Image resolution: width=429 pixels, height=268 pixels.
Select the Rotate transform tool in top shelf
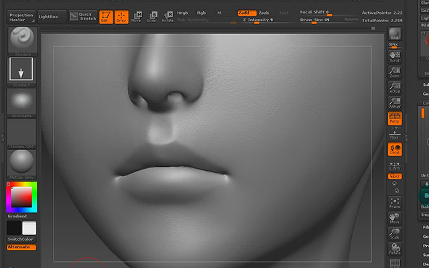click(x=168, y=17)
